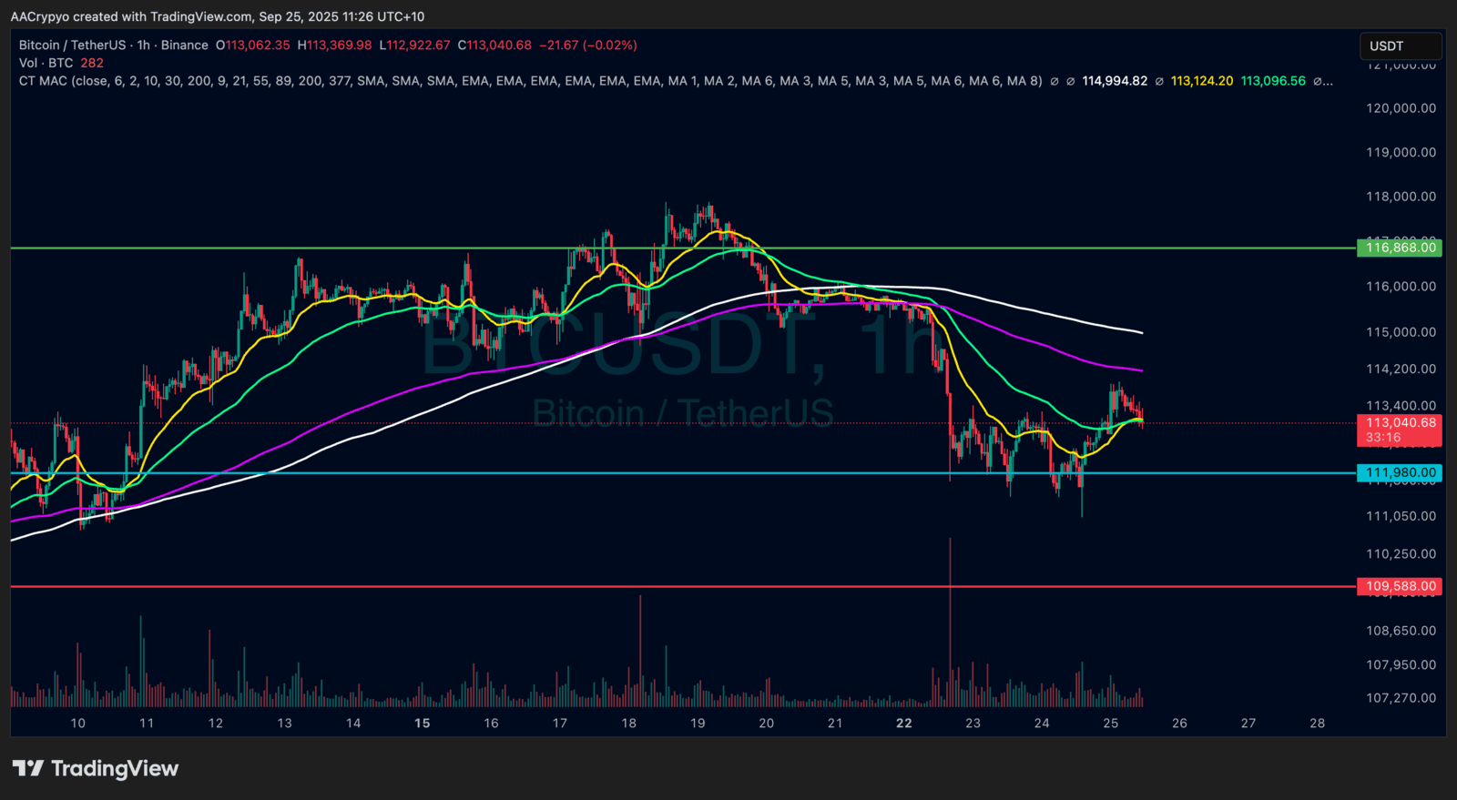Click the yellow 113,124.20 moving average value
Viewport: 1457px width, 800px height.
[1201, 81]
